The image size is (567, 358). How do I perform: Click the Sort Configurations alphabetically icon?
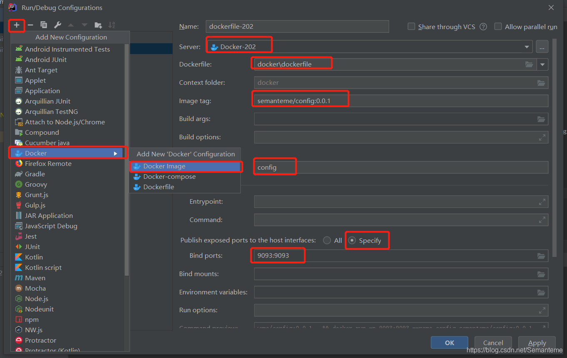coord(112,25)
